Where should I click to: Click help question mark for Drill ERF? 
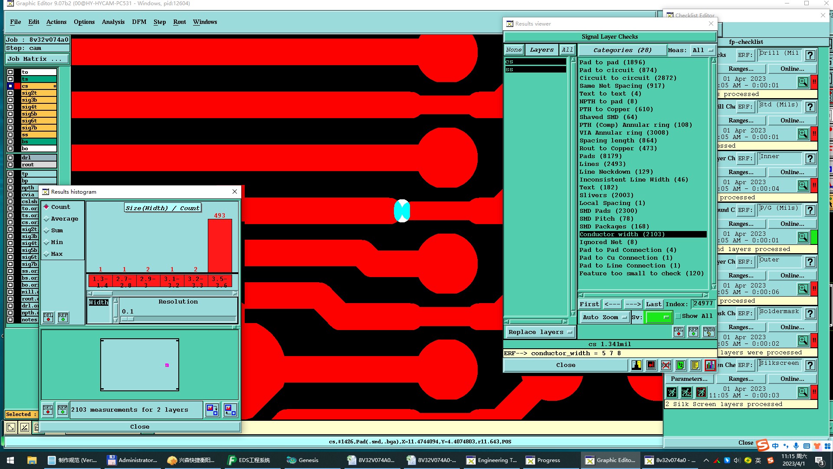(x=810, y=55)
